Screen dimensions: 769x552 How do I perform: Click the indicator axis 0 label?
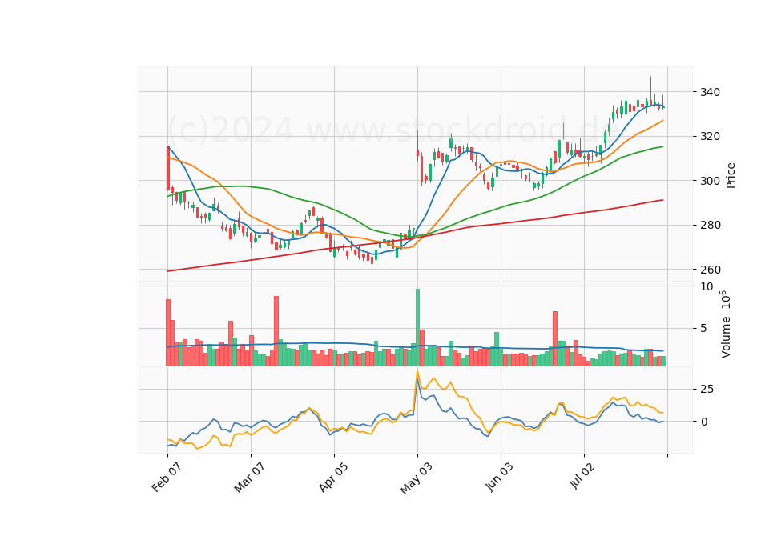click(704, 422)
